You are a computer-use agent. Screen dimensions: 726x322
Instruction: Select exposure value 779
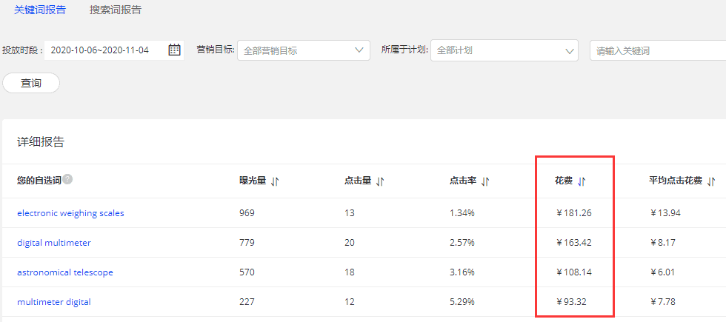[247, 243]
